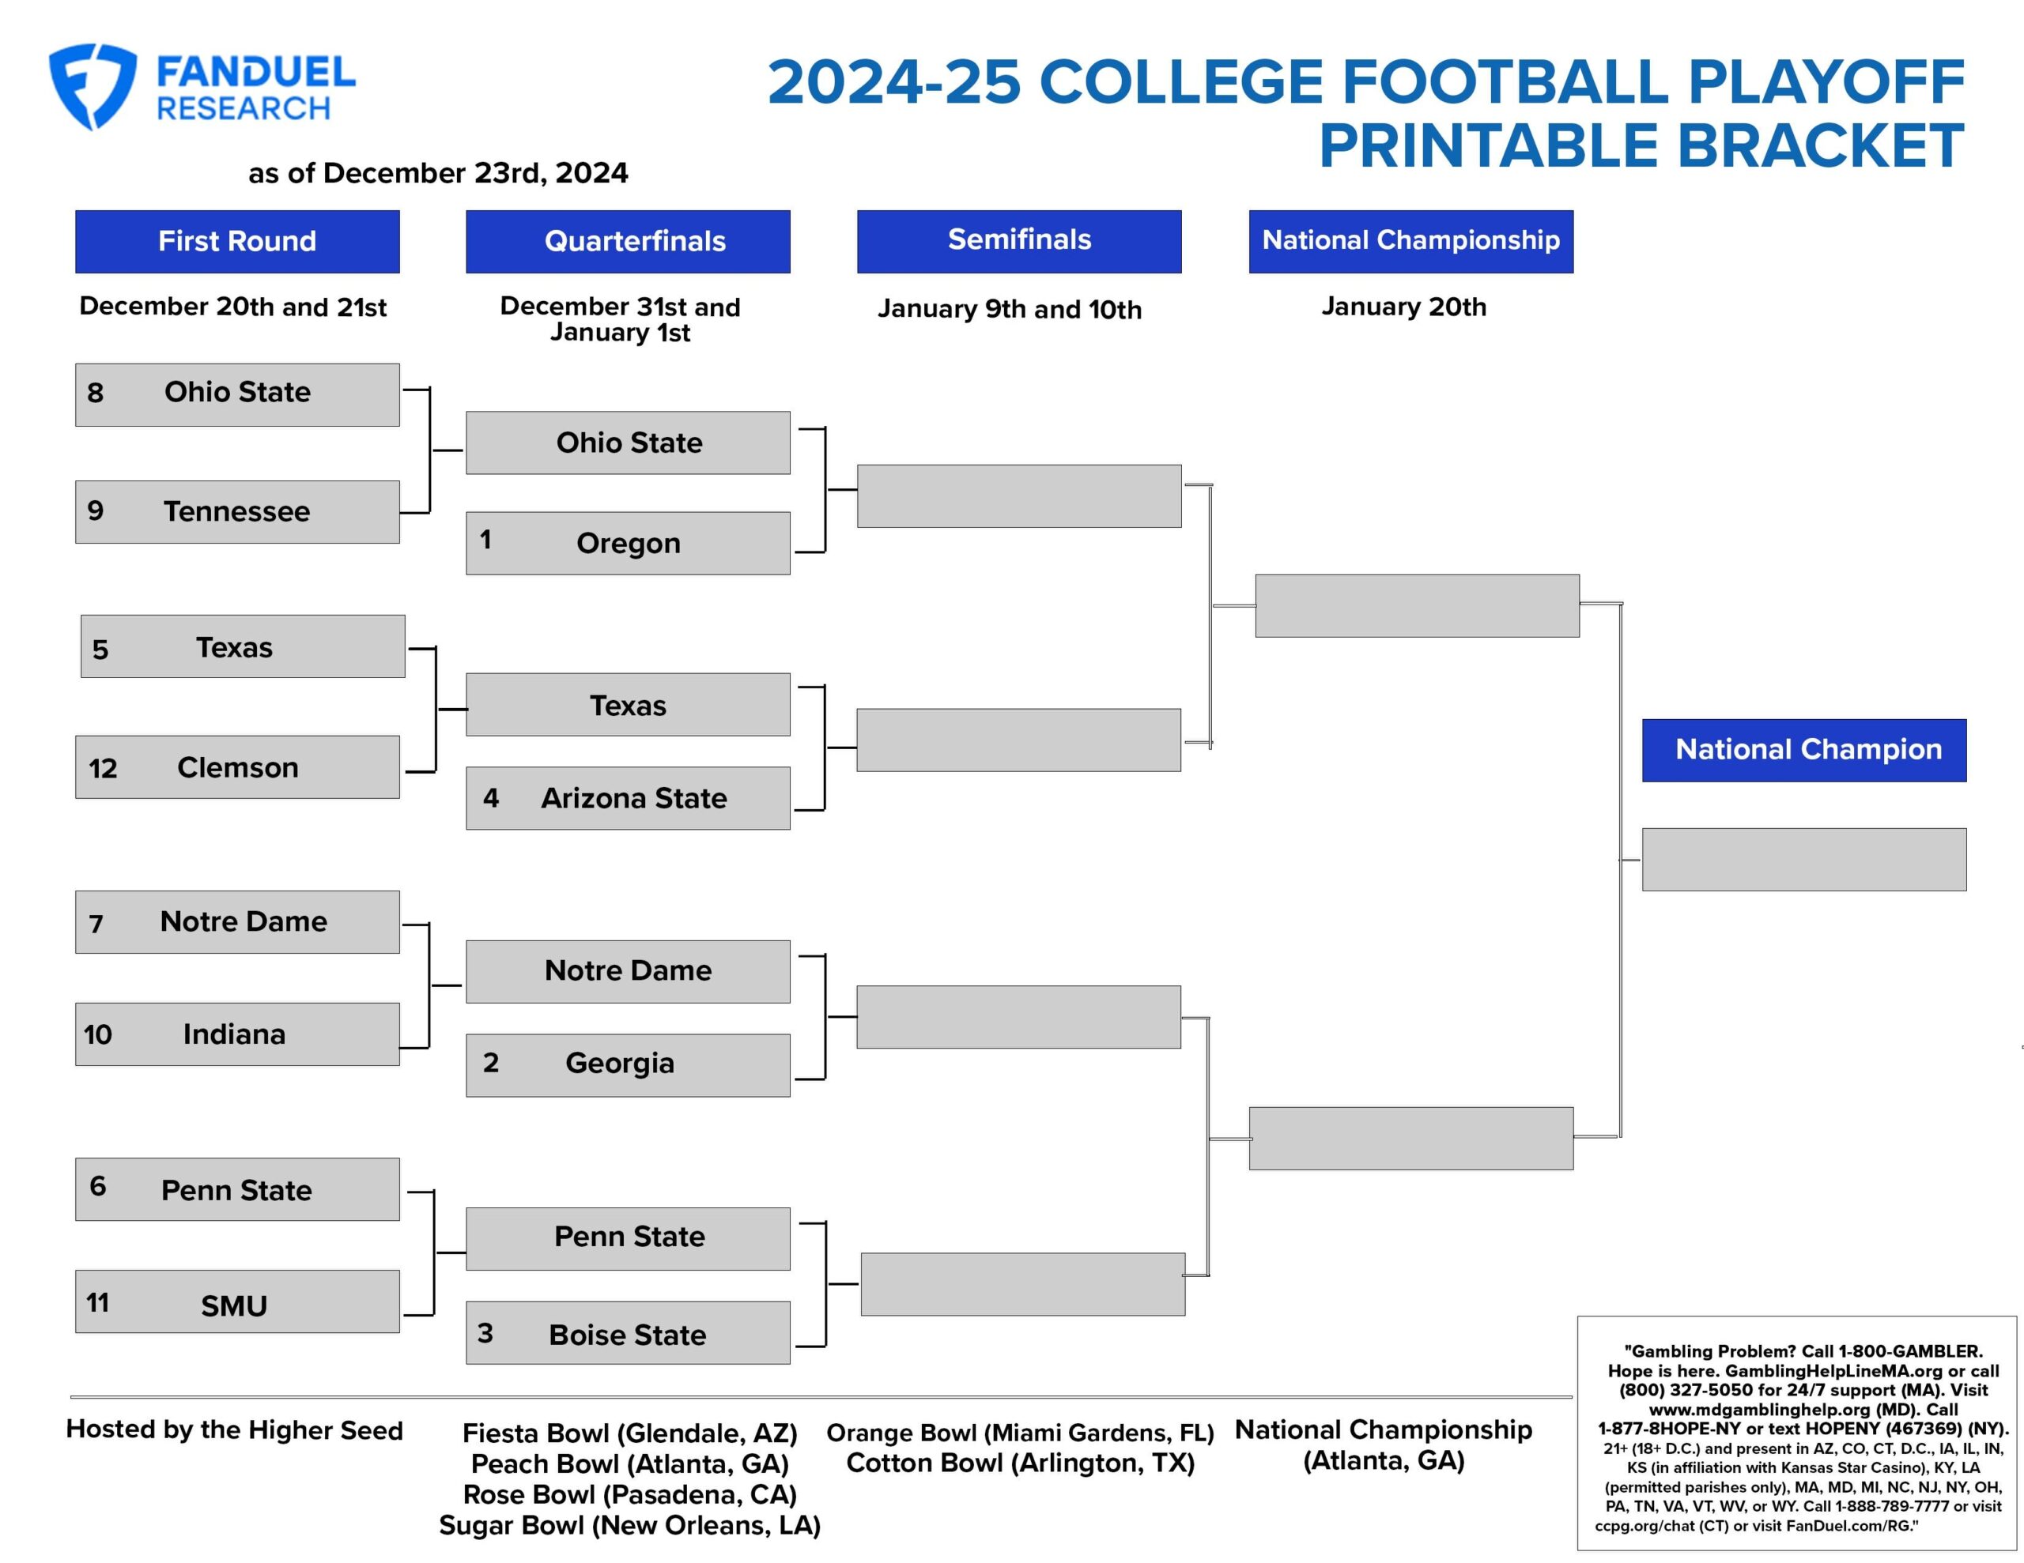2024x1563 pixels.
Task: Select the 9 seed Tennessee box
Action: (x=237, y=511)
